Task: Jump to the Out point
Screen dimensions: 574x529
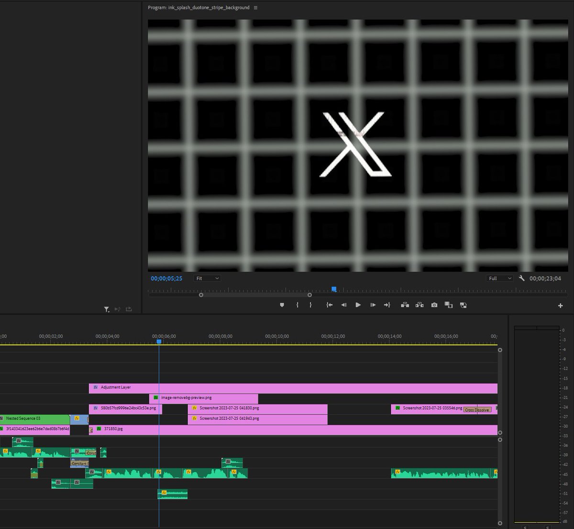Action: tap(387, 305)
